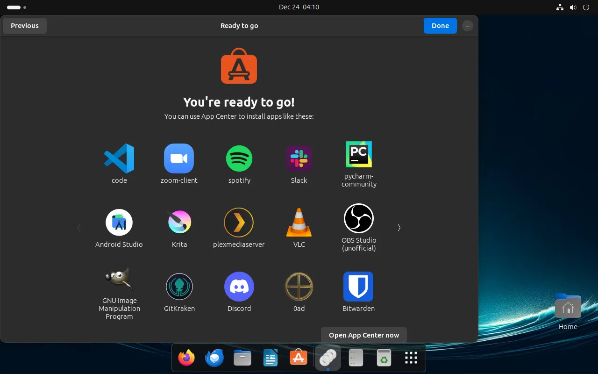Click the installer icon in the dock
598x374 pixels.
328,358
